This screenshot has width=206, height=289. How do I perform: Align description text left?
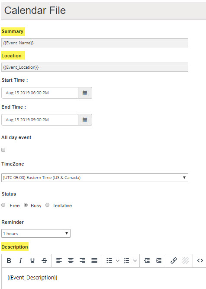coord(59,260)
